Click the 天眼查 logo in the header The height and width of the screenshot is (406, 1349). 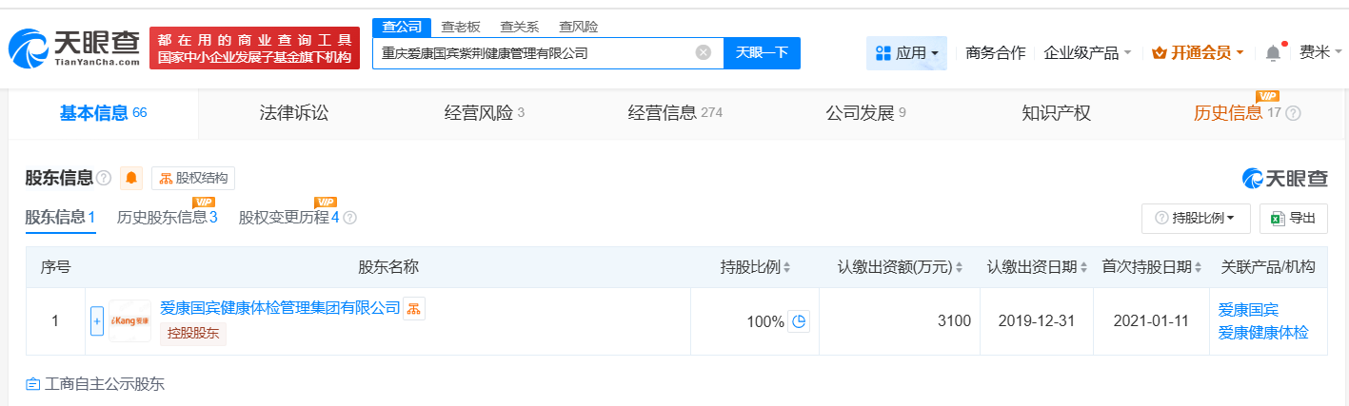(x=74, y=48)
